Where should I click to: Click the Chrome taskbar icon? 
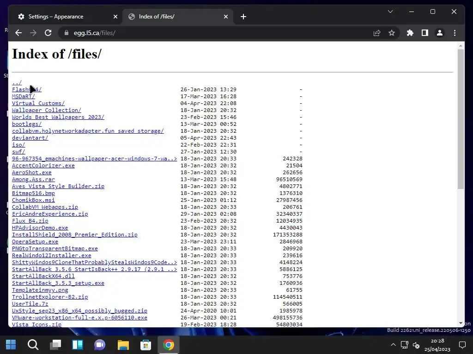(168, 345)
